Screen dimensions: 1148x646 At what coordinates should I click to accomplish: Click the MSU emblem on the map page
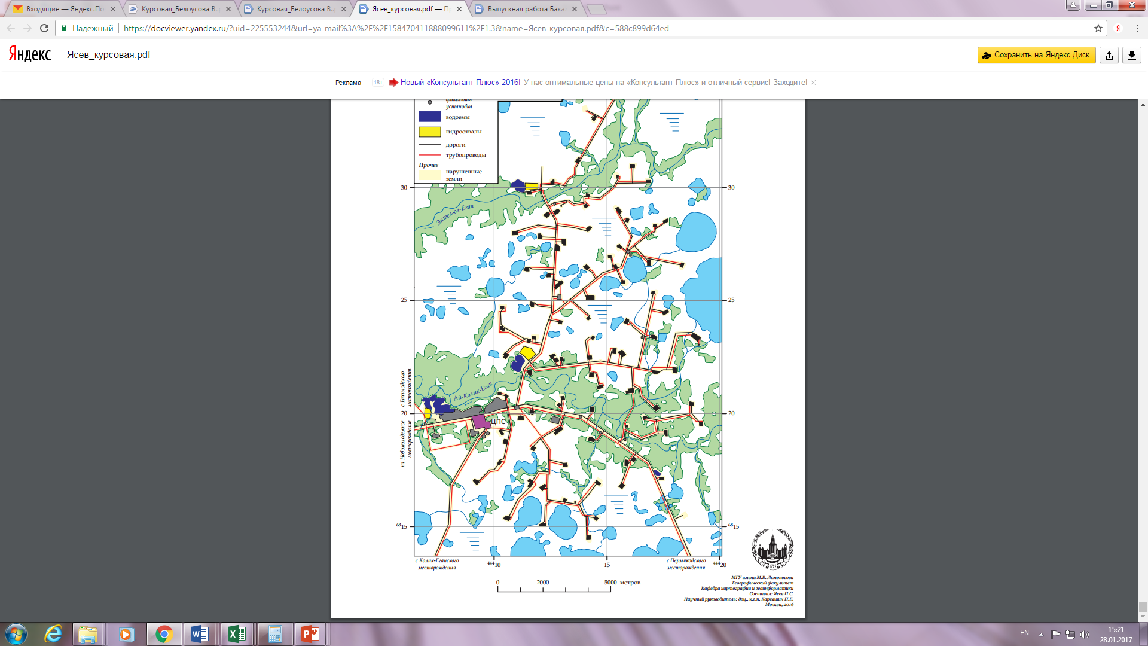[772, 549]
